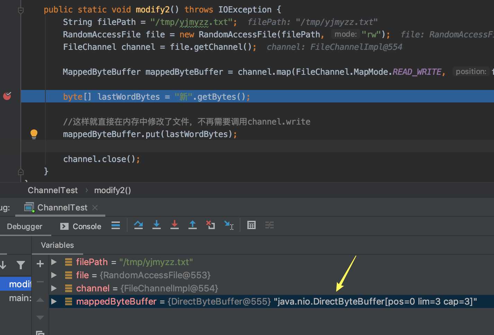
Task: Click the minus icon to remove watch
Action: [x=40, y=282]
